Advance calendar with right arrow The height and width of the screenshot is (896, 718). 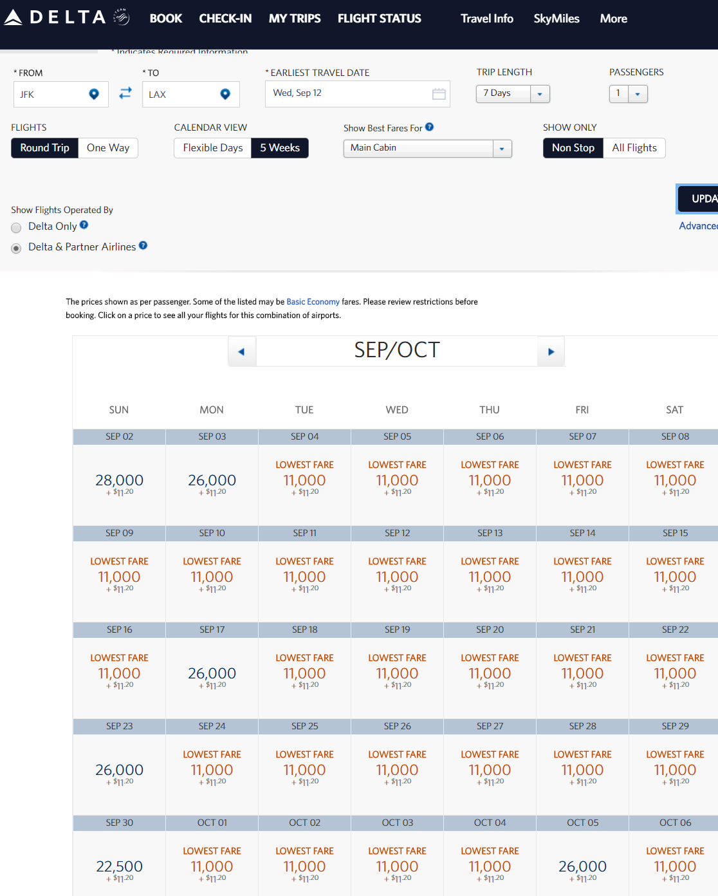coord(551,351)
